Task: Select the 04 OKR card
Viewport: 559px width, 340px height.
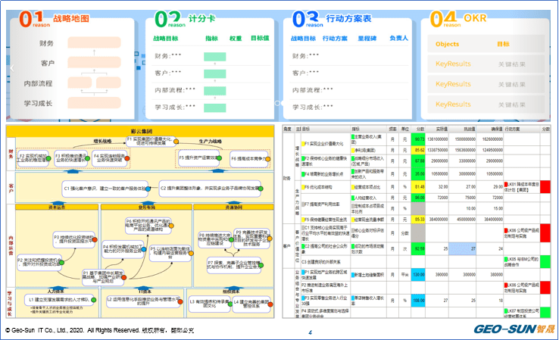Action: [x=486, y=66]
